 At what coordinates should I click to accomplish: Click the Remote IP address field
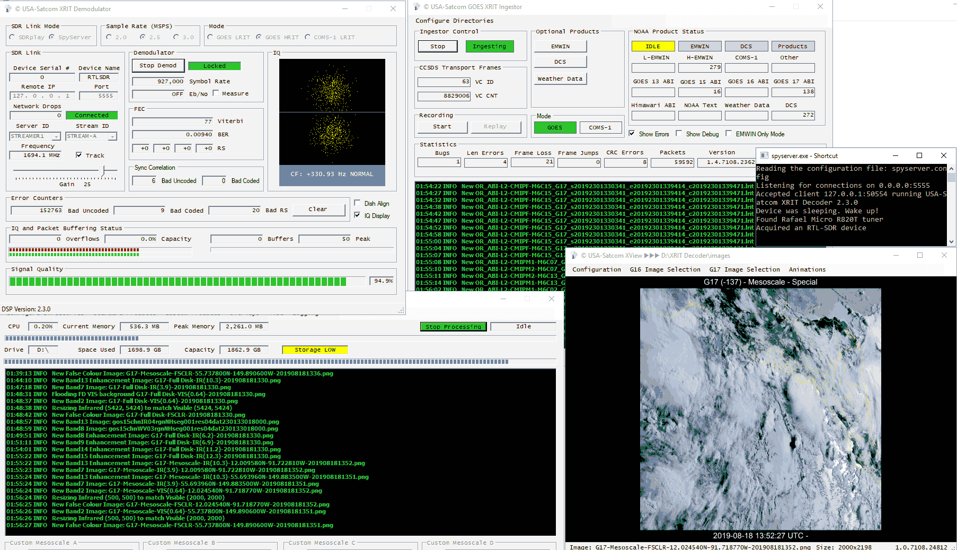pos(42,96)
